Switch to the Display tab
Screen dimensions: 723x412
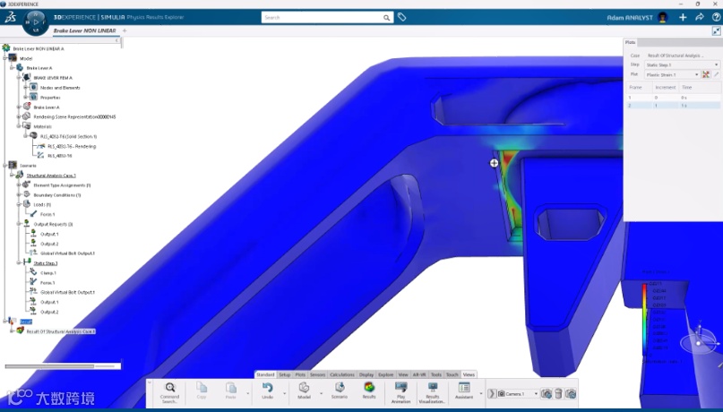coord(366,374)
